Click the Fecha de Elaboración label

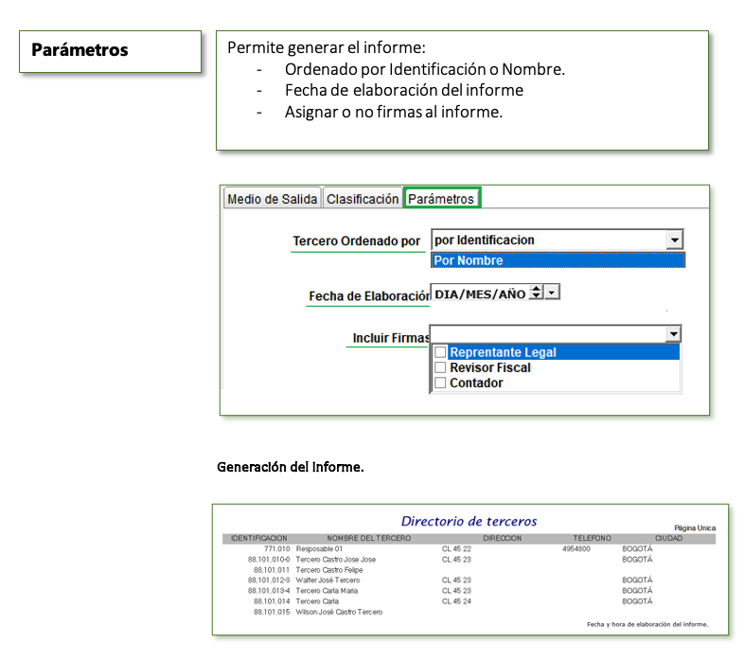pos(369,296)
